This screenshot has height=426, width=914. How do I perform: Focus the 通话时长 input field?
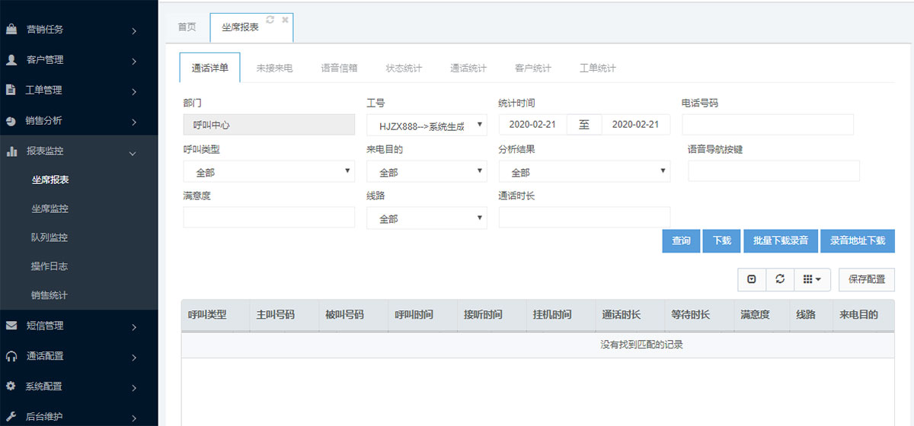click(584, 218)
